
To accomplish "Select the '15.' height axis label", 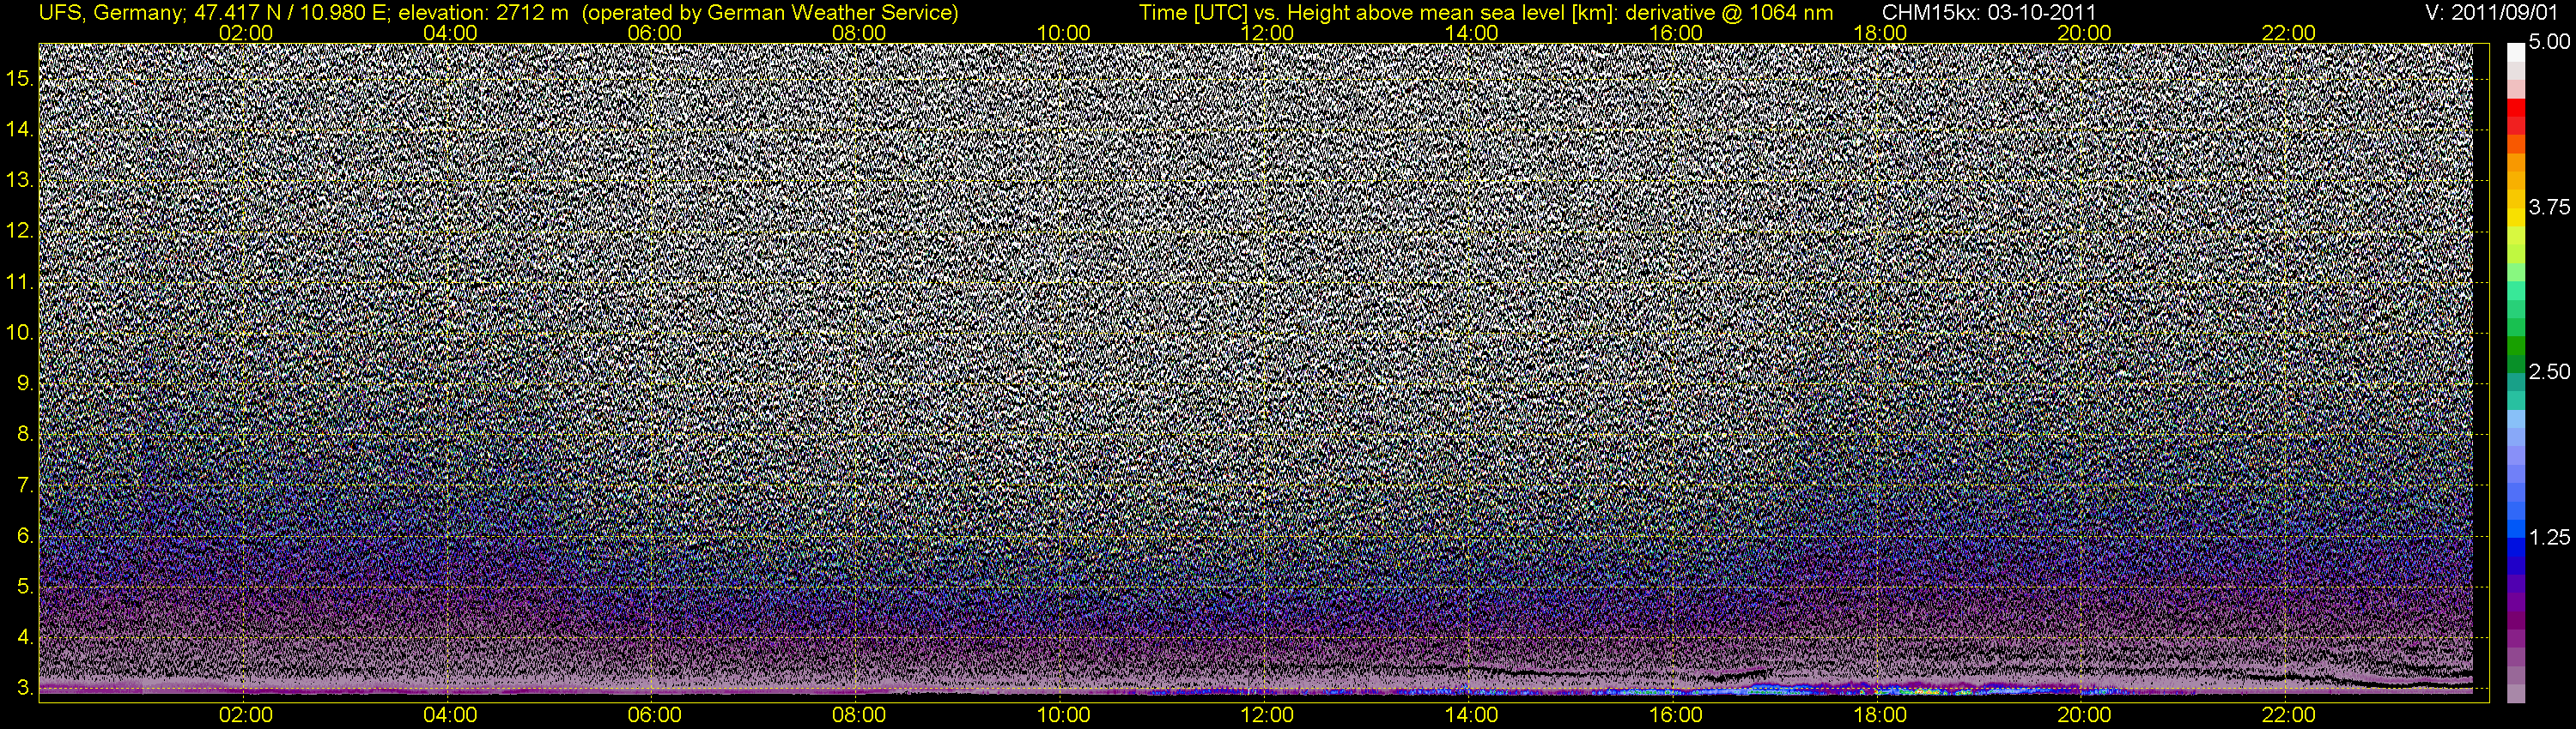I will point(21,79).
